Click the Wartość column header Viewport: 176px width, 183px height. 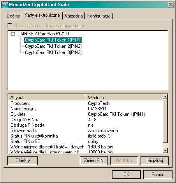tap(124, 97)
